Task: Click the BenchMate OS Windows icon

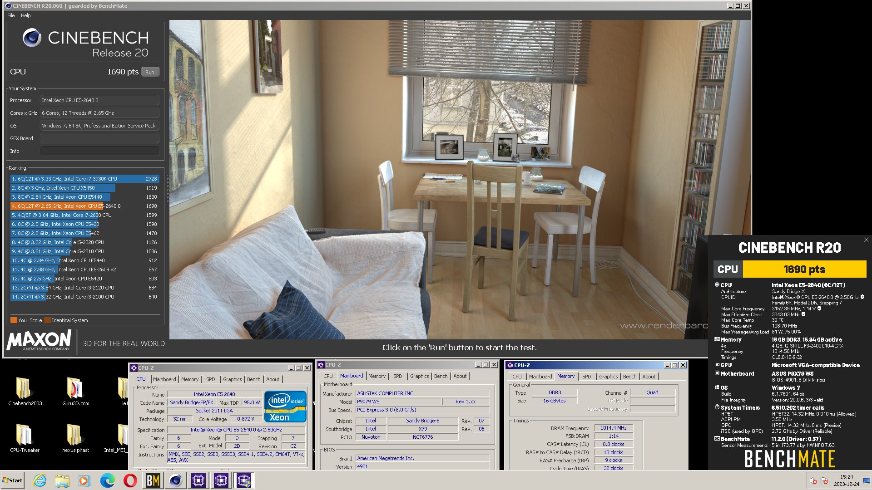Action: 717,387
